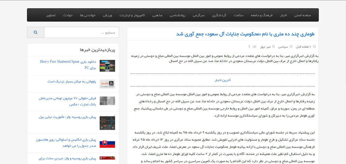The height and width of the screenshot is (164, 346).
Task: Click the '1 هفته قبل' publish time
Action: (303, 47)
